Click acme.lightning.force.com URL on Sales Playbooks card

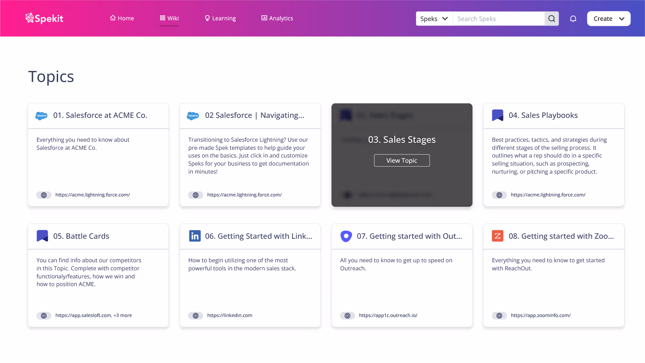click(548, 195)
